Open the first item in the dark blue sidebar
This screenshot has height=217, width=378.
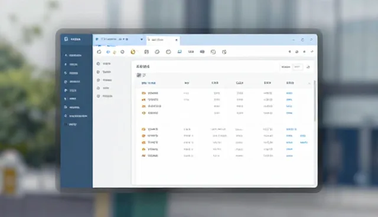(x=73, y=55)
